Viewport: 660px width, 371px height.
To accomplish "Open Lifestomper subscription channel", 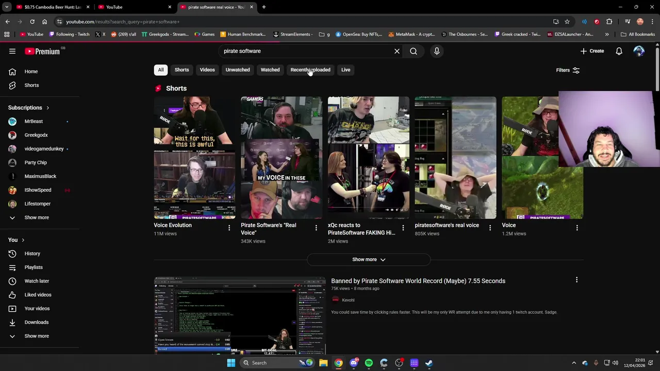I will pyautogui.click(x=39, y=204).
